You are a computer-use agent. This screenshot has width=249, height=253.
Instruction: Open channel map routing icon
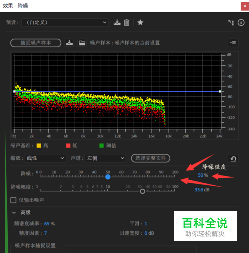tap(231, 23)
